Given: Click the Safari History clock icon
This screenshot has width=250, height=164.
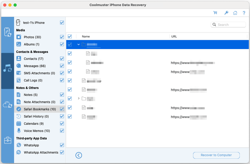Looking at the screenshot, I should [x=19, y=116].
